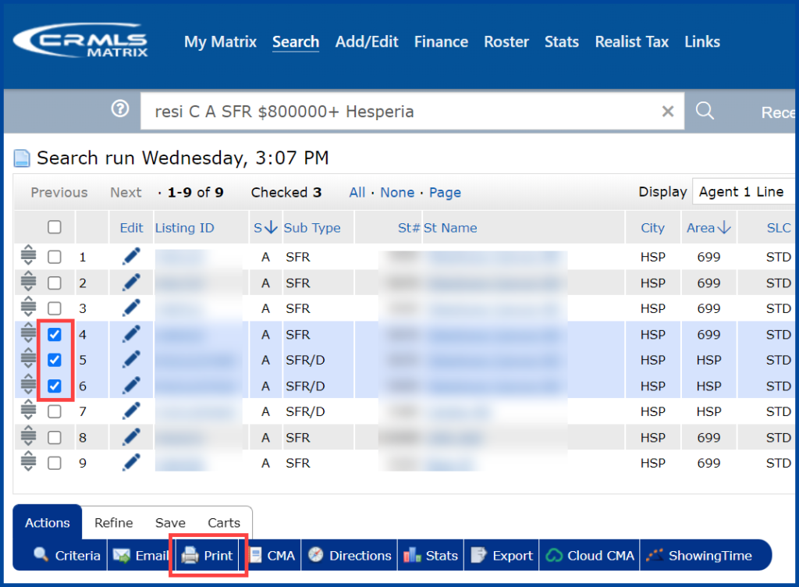Screen dimensions: 799x587
Task: Click the pencil edit icon on listing 1
Action: pyautogui.click(x=130, y=256)
